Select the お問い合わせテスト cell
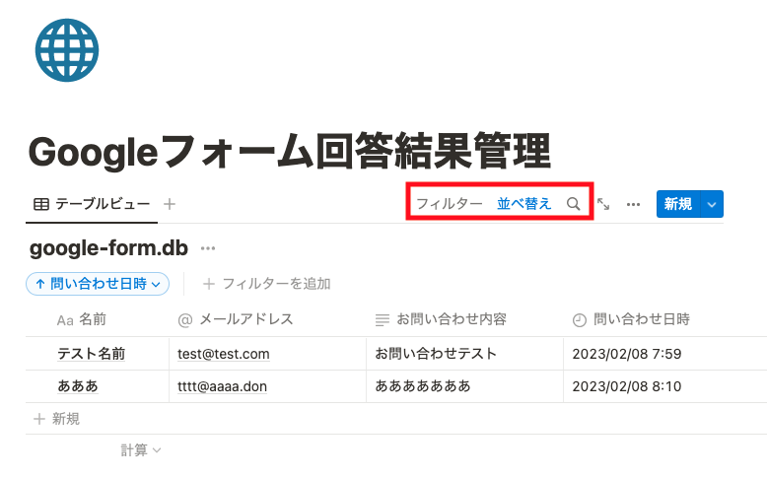The image size is (767, 477). coord(436,353)
